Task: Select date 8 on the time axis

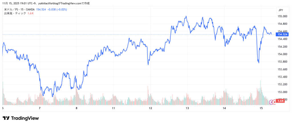Action: pyautogui.click(x=76, y=108)
